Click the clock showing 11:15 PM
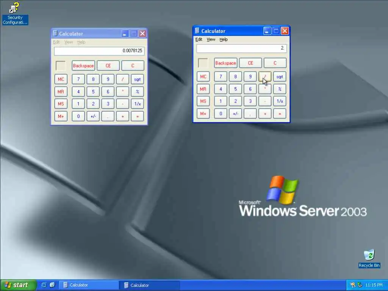 click(x=374, y=285)
